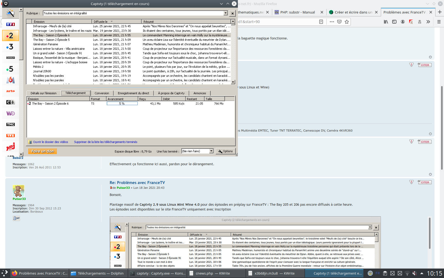Screen dimensions: 444x278
Task: Select the TF1 channel icon
Action: [11, 24]
